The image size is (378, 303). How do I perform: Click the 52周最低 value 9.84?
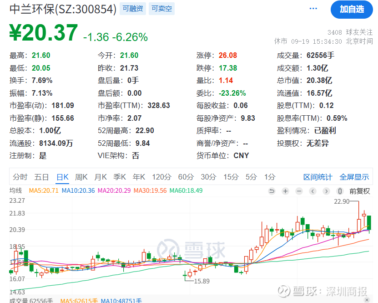(143, 144)
